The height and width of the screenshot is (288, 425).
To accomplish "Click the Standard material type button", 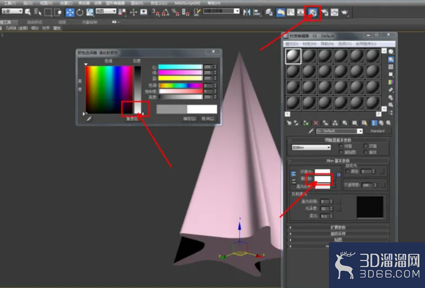I will pyautogui.click(x=377, y=131).
